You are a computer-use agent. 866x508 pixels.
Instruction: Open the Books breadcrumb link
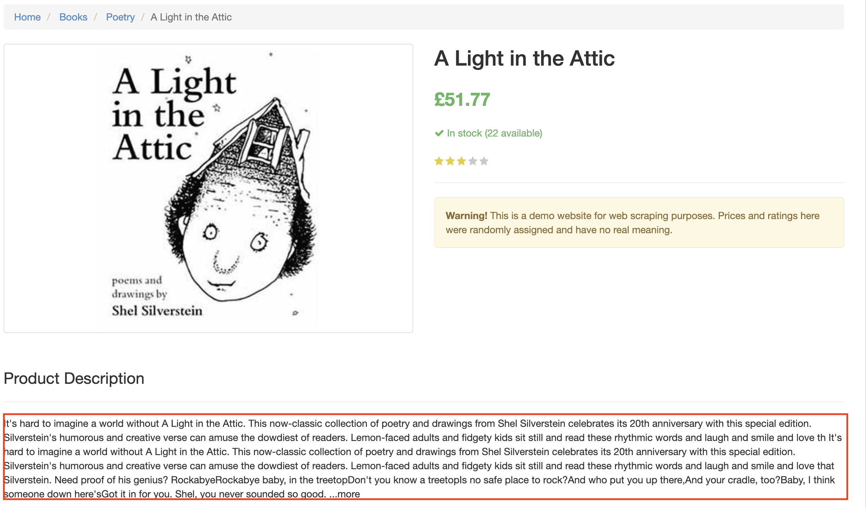(73, 17)
